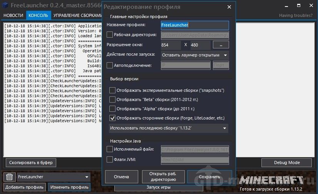Click the disabled working directory path field

(x=195, y=35)
